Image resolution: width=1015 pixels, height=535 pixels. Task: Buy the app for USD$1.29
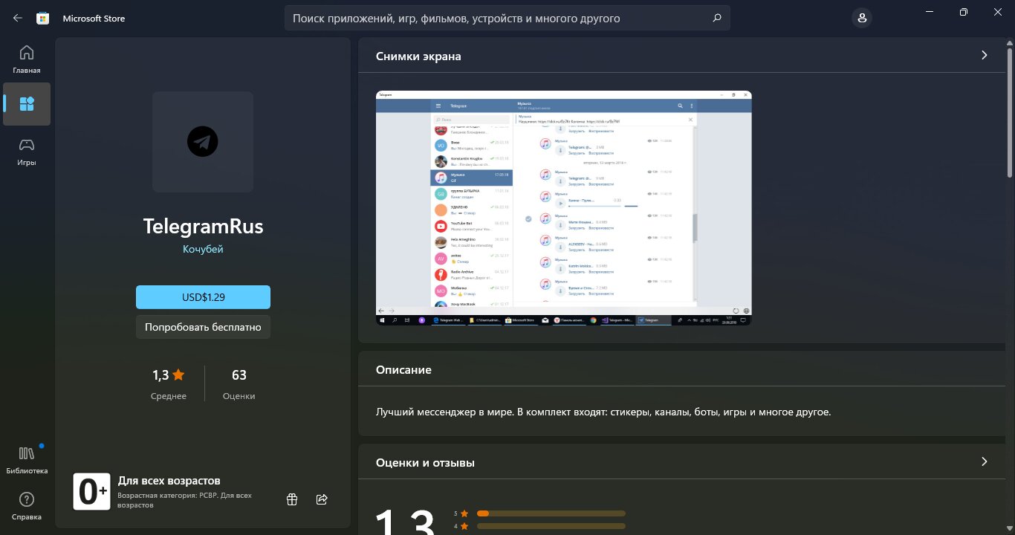pyautogui.click(x=203, y=297)
